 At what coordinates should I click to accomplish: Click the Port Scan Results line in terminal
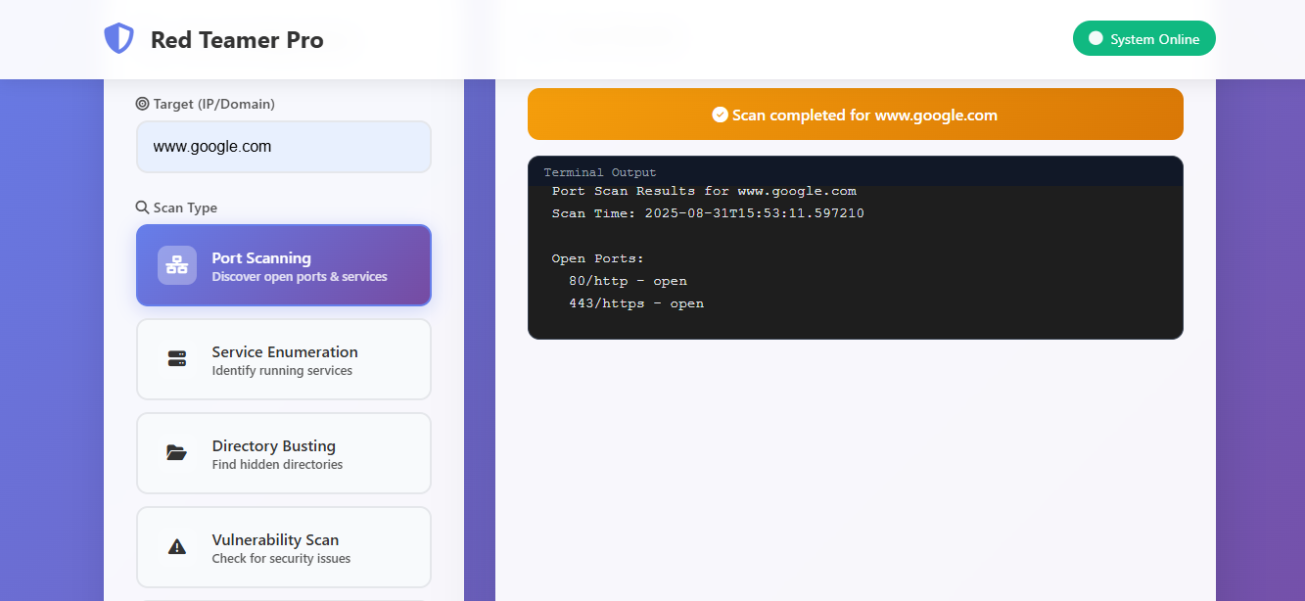[x=704, y=191]
